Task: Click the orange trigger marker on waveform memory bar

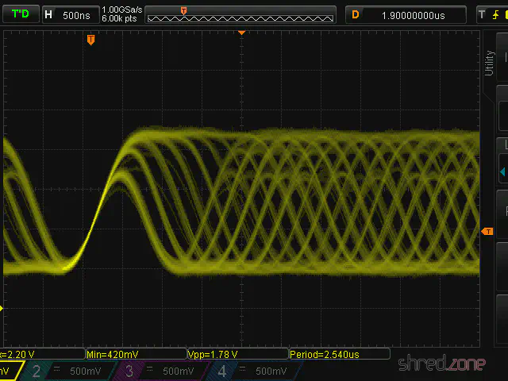Action: point(184,10)
